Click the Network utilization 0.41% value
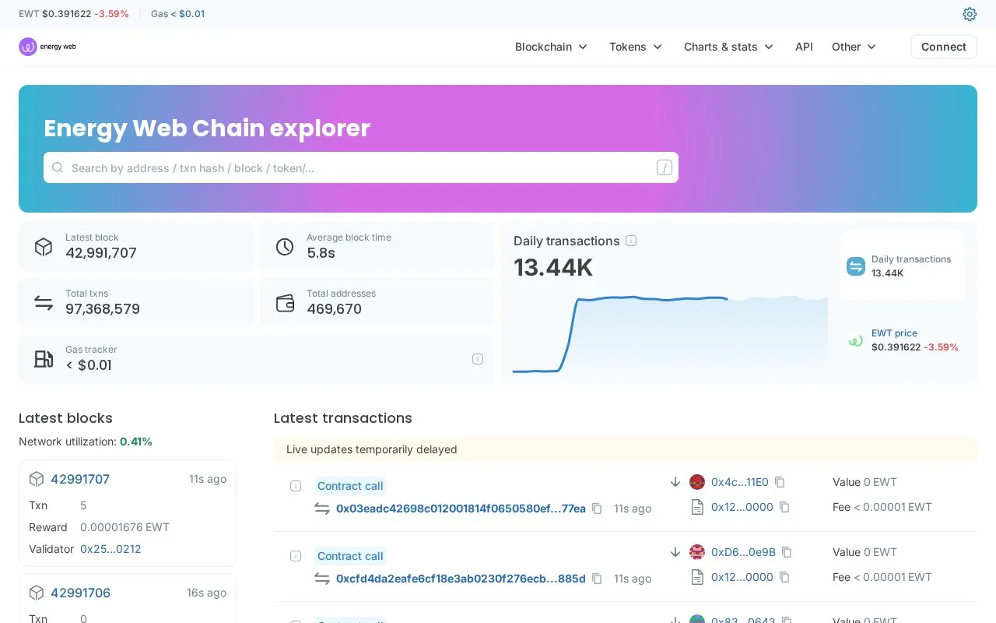The height and width of the screenshot is (623, 996). [136, 442]
